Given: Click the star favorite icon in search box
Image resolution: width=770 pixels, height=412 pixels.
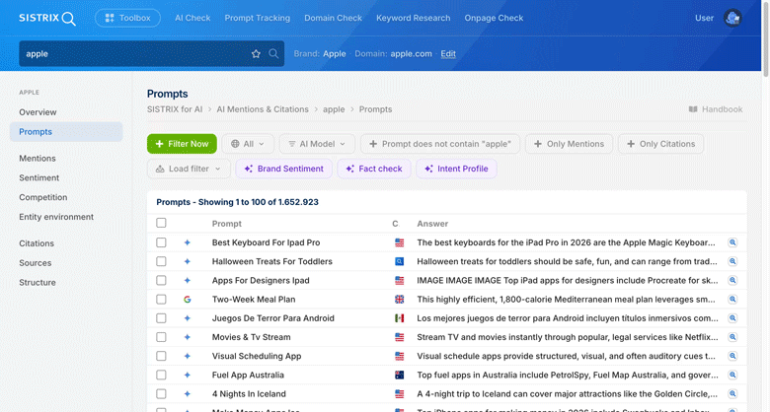Looking at the screenshot, I should 256,54.
